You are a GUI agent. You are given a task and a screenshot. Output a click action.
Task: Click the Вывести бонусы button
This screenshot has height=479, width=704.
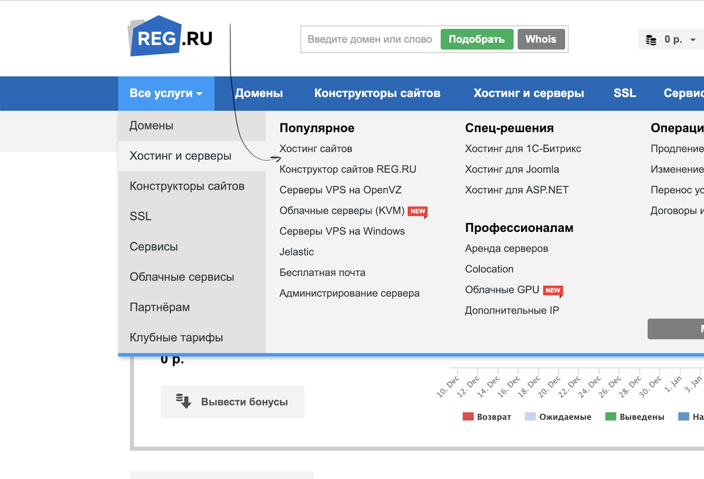click(232, 402)
